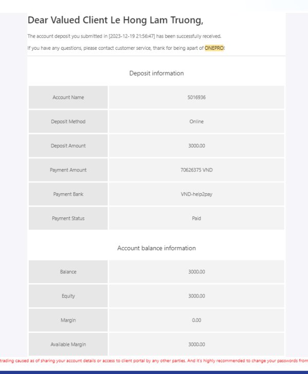
Task: Click the Paid payment status value
Action: [196, 218]
